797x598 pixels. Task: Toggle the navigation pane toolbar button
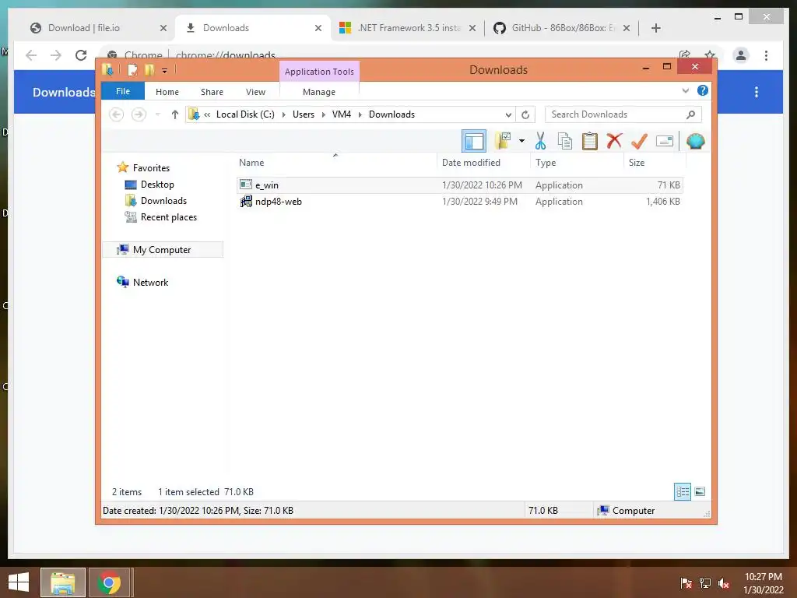pos(474,142)
